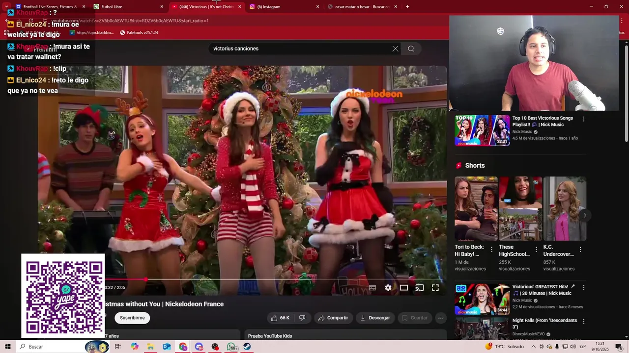
Task: Save video using Guardar button
Action: (x=415, y=318)
